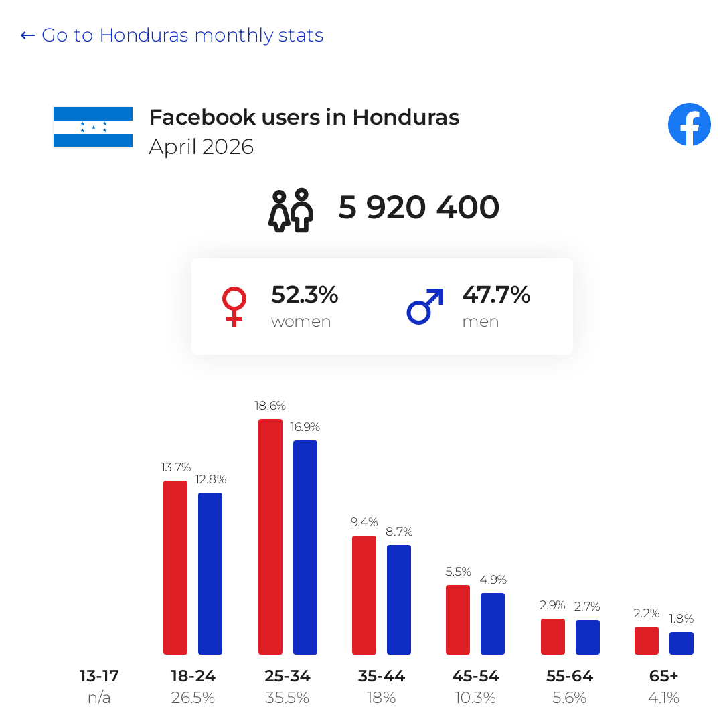Click the 65+ age group label

point(663,676)
